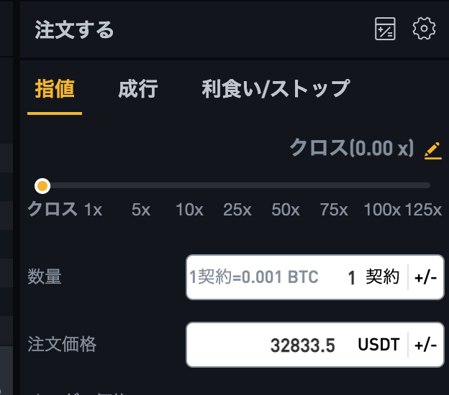This screenshot has width=449, height=395.
Task: Choose maximum 125x leverage
Action: [x=424, y=210]
